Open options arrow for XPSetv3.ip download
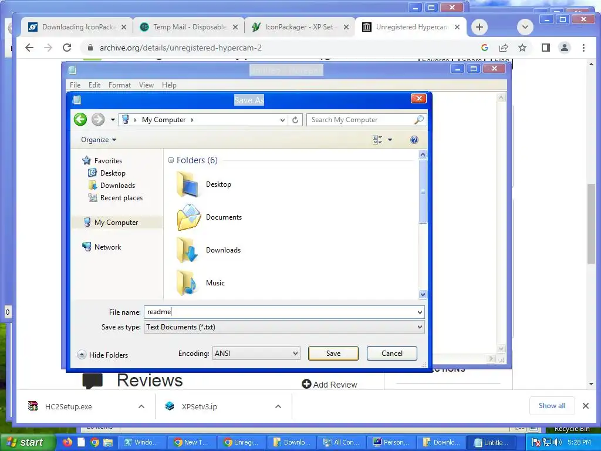The image size is (601, 451). (278, 406)
